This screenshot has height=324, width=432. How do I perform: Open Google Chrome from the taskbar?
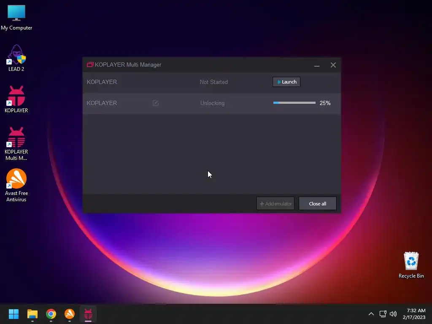[x=51, y=314]
